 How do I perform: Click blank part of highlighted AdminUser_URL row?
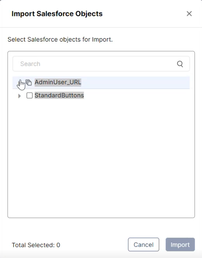135,82
